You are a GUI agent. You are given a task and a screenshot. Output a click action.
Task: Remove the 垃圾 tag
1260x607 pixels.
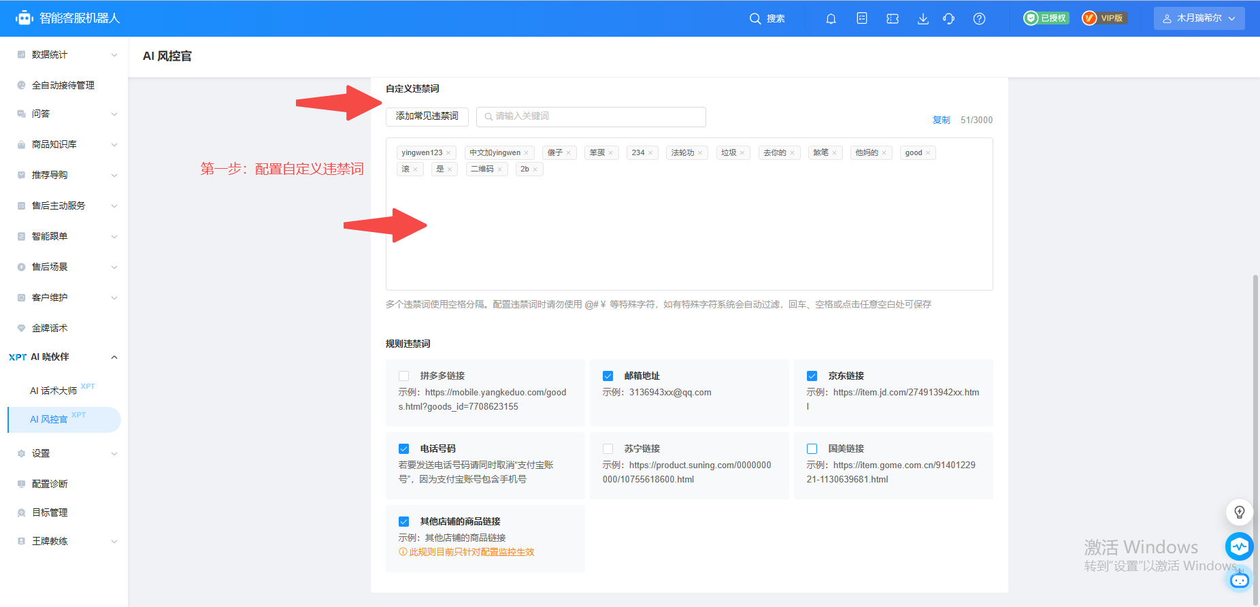click(742, 153)
